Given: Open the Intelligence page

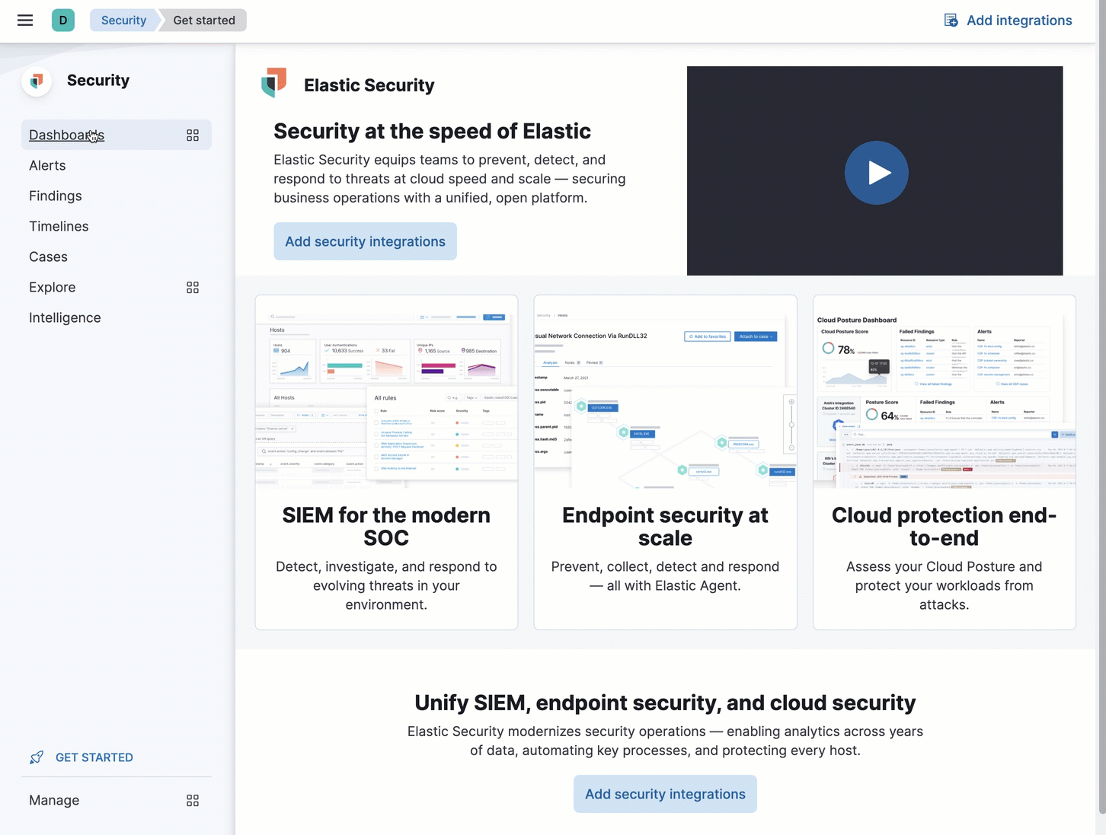Looking at the screenshot, I should pos(65,317).
